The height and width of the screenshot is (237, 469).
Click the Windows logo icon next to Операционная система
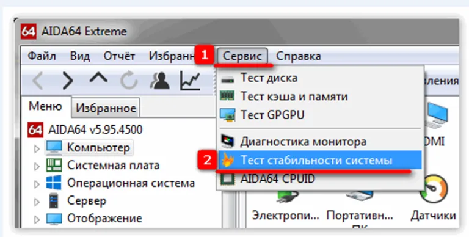[x=54, y=183]
